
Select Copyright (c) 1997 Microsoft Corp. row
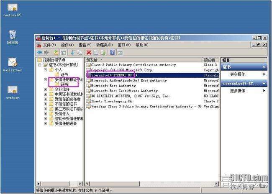pos(152,70)
